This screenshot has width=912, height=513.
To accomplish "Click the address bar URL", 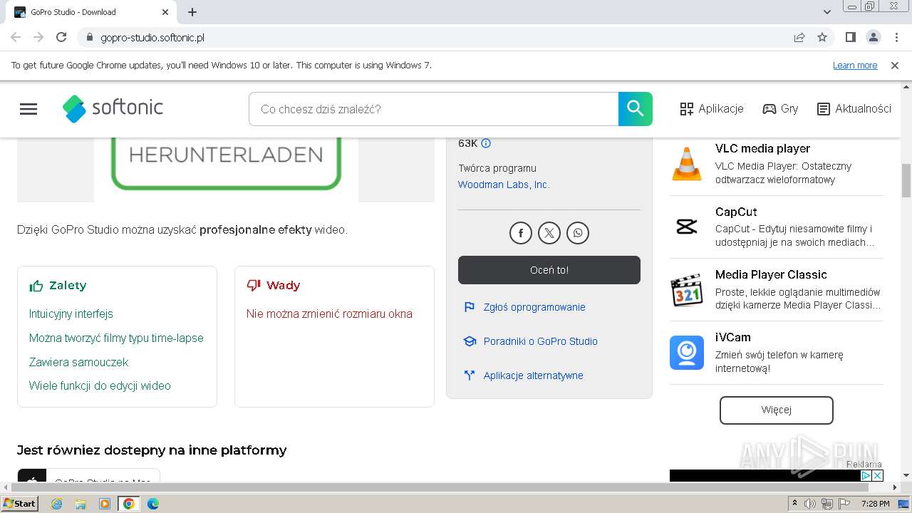I will (x=152, y=37).
